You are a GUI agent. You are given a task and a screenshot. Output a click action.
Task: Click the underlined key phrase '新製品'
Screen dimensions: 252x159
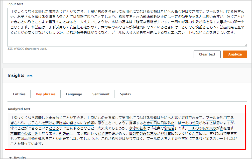coord(64,133)
